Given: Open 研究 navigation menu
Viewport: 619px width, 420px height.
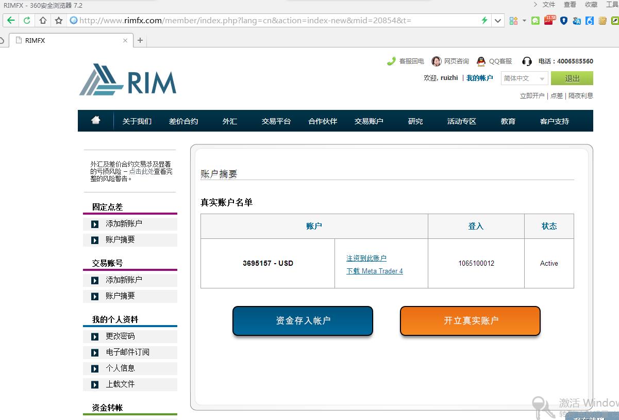Looking at the screenshot, I should [x=415, y=121].
